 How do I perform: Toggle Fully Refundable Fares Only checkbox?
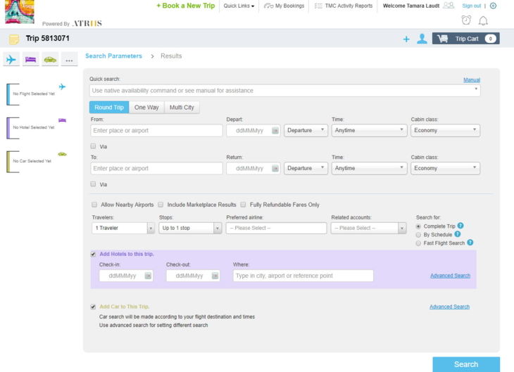coord(244,205)
